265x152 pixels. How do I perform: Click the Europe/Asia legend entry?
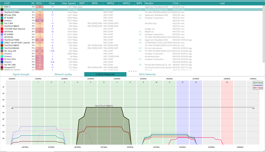[x=258, y=85]
